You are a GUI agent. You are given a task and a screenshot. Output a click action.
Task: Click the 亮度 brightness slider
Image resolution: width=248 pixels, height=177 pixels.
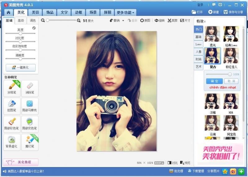(20, 33)
